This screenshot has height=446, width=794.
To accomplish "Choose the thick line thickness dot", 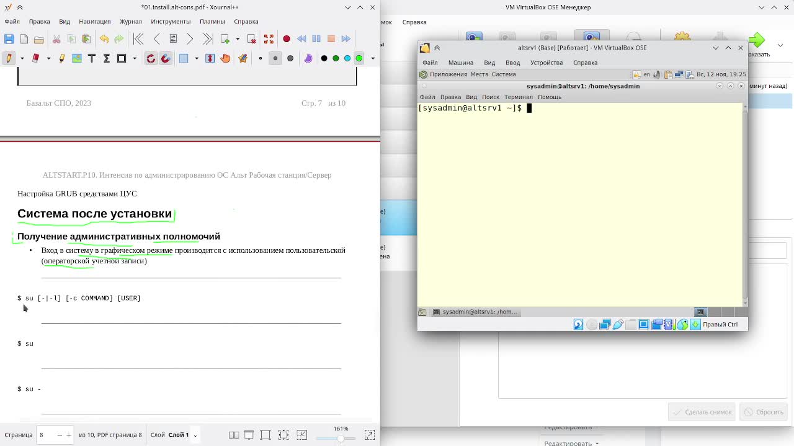I will click(290, 58).
